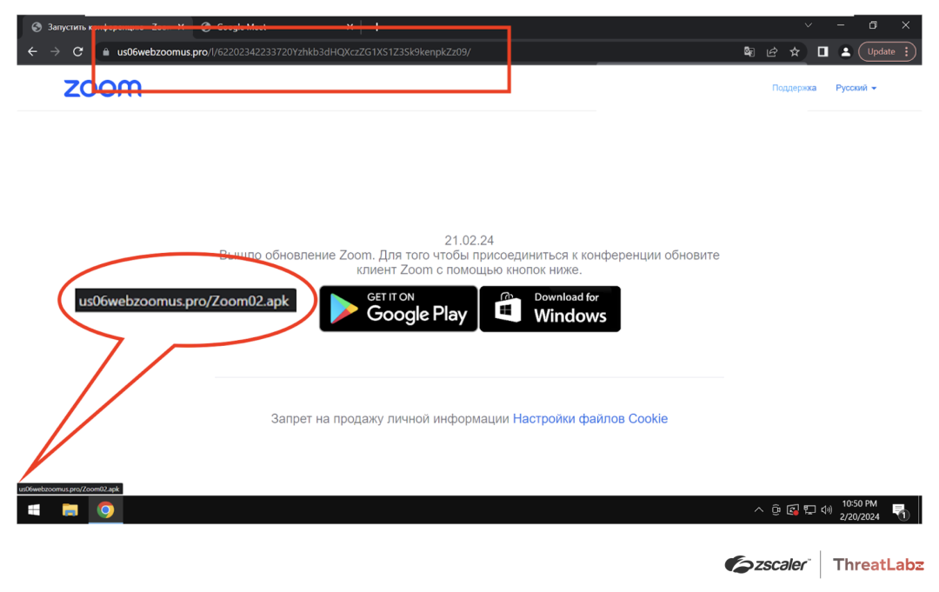This screenshot has width=939, height=592.
Task: Select the Запустить конференцию tab
Action: pyautogui.click(x=100, y=27)
